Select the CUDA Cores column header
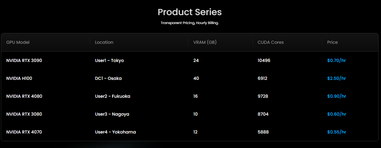The width and height of the screenshot is (381, 148). tap(271, 42)
